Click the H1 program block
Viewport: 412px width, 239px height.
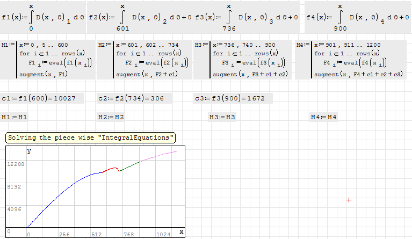[47, 59]
